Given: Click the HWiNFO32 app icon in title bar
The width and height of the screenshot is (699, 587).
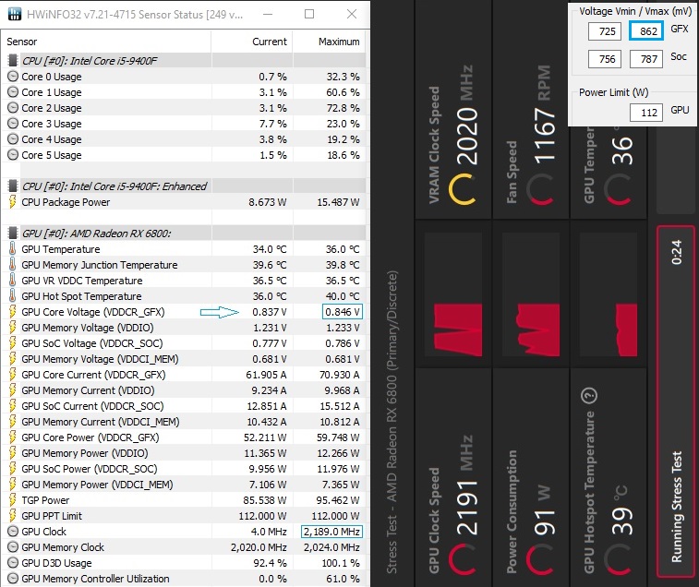Looking at the screenshot, I should coord(14,14).
